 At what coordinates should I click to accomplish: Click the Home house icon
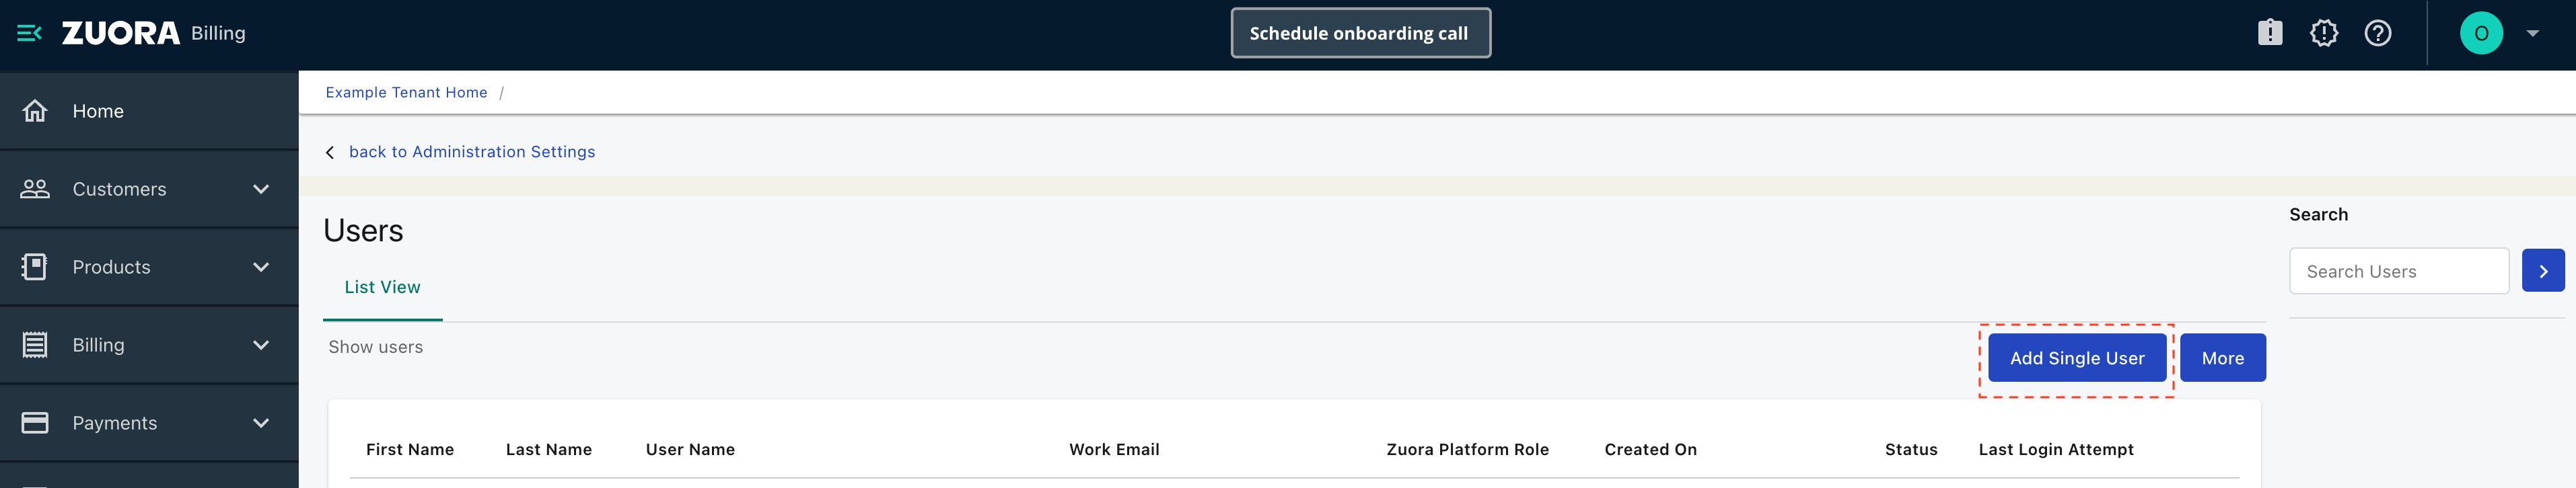35,111
